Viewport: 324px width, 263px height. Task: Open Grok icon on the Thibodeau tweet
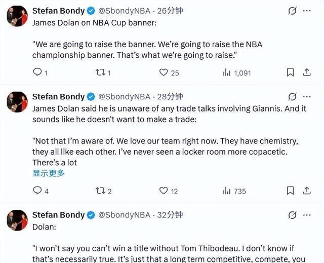(x=292, y=215)
